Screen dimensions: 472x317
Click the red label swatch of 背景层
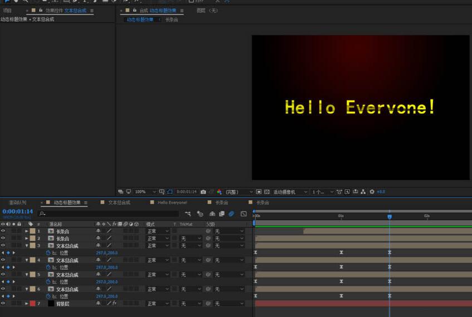pos(32,304)
